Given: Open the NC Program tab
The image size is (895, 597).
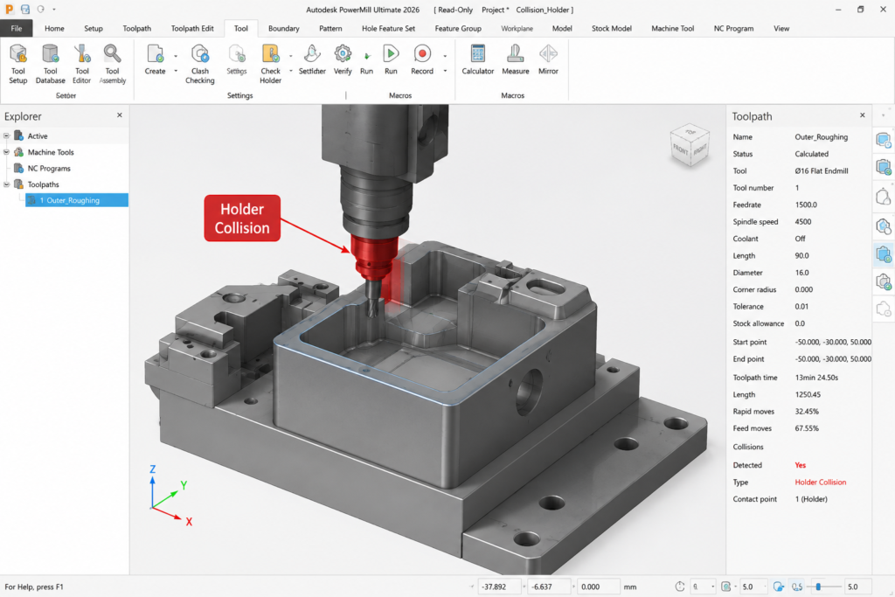Looking at the screenshot, I should click(733, 28).
